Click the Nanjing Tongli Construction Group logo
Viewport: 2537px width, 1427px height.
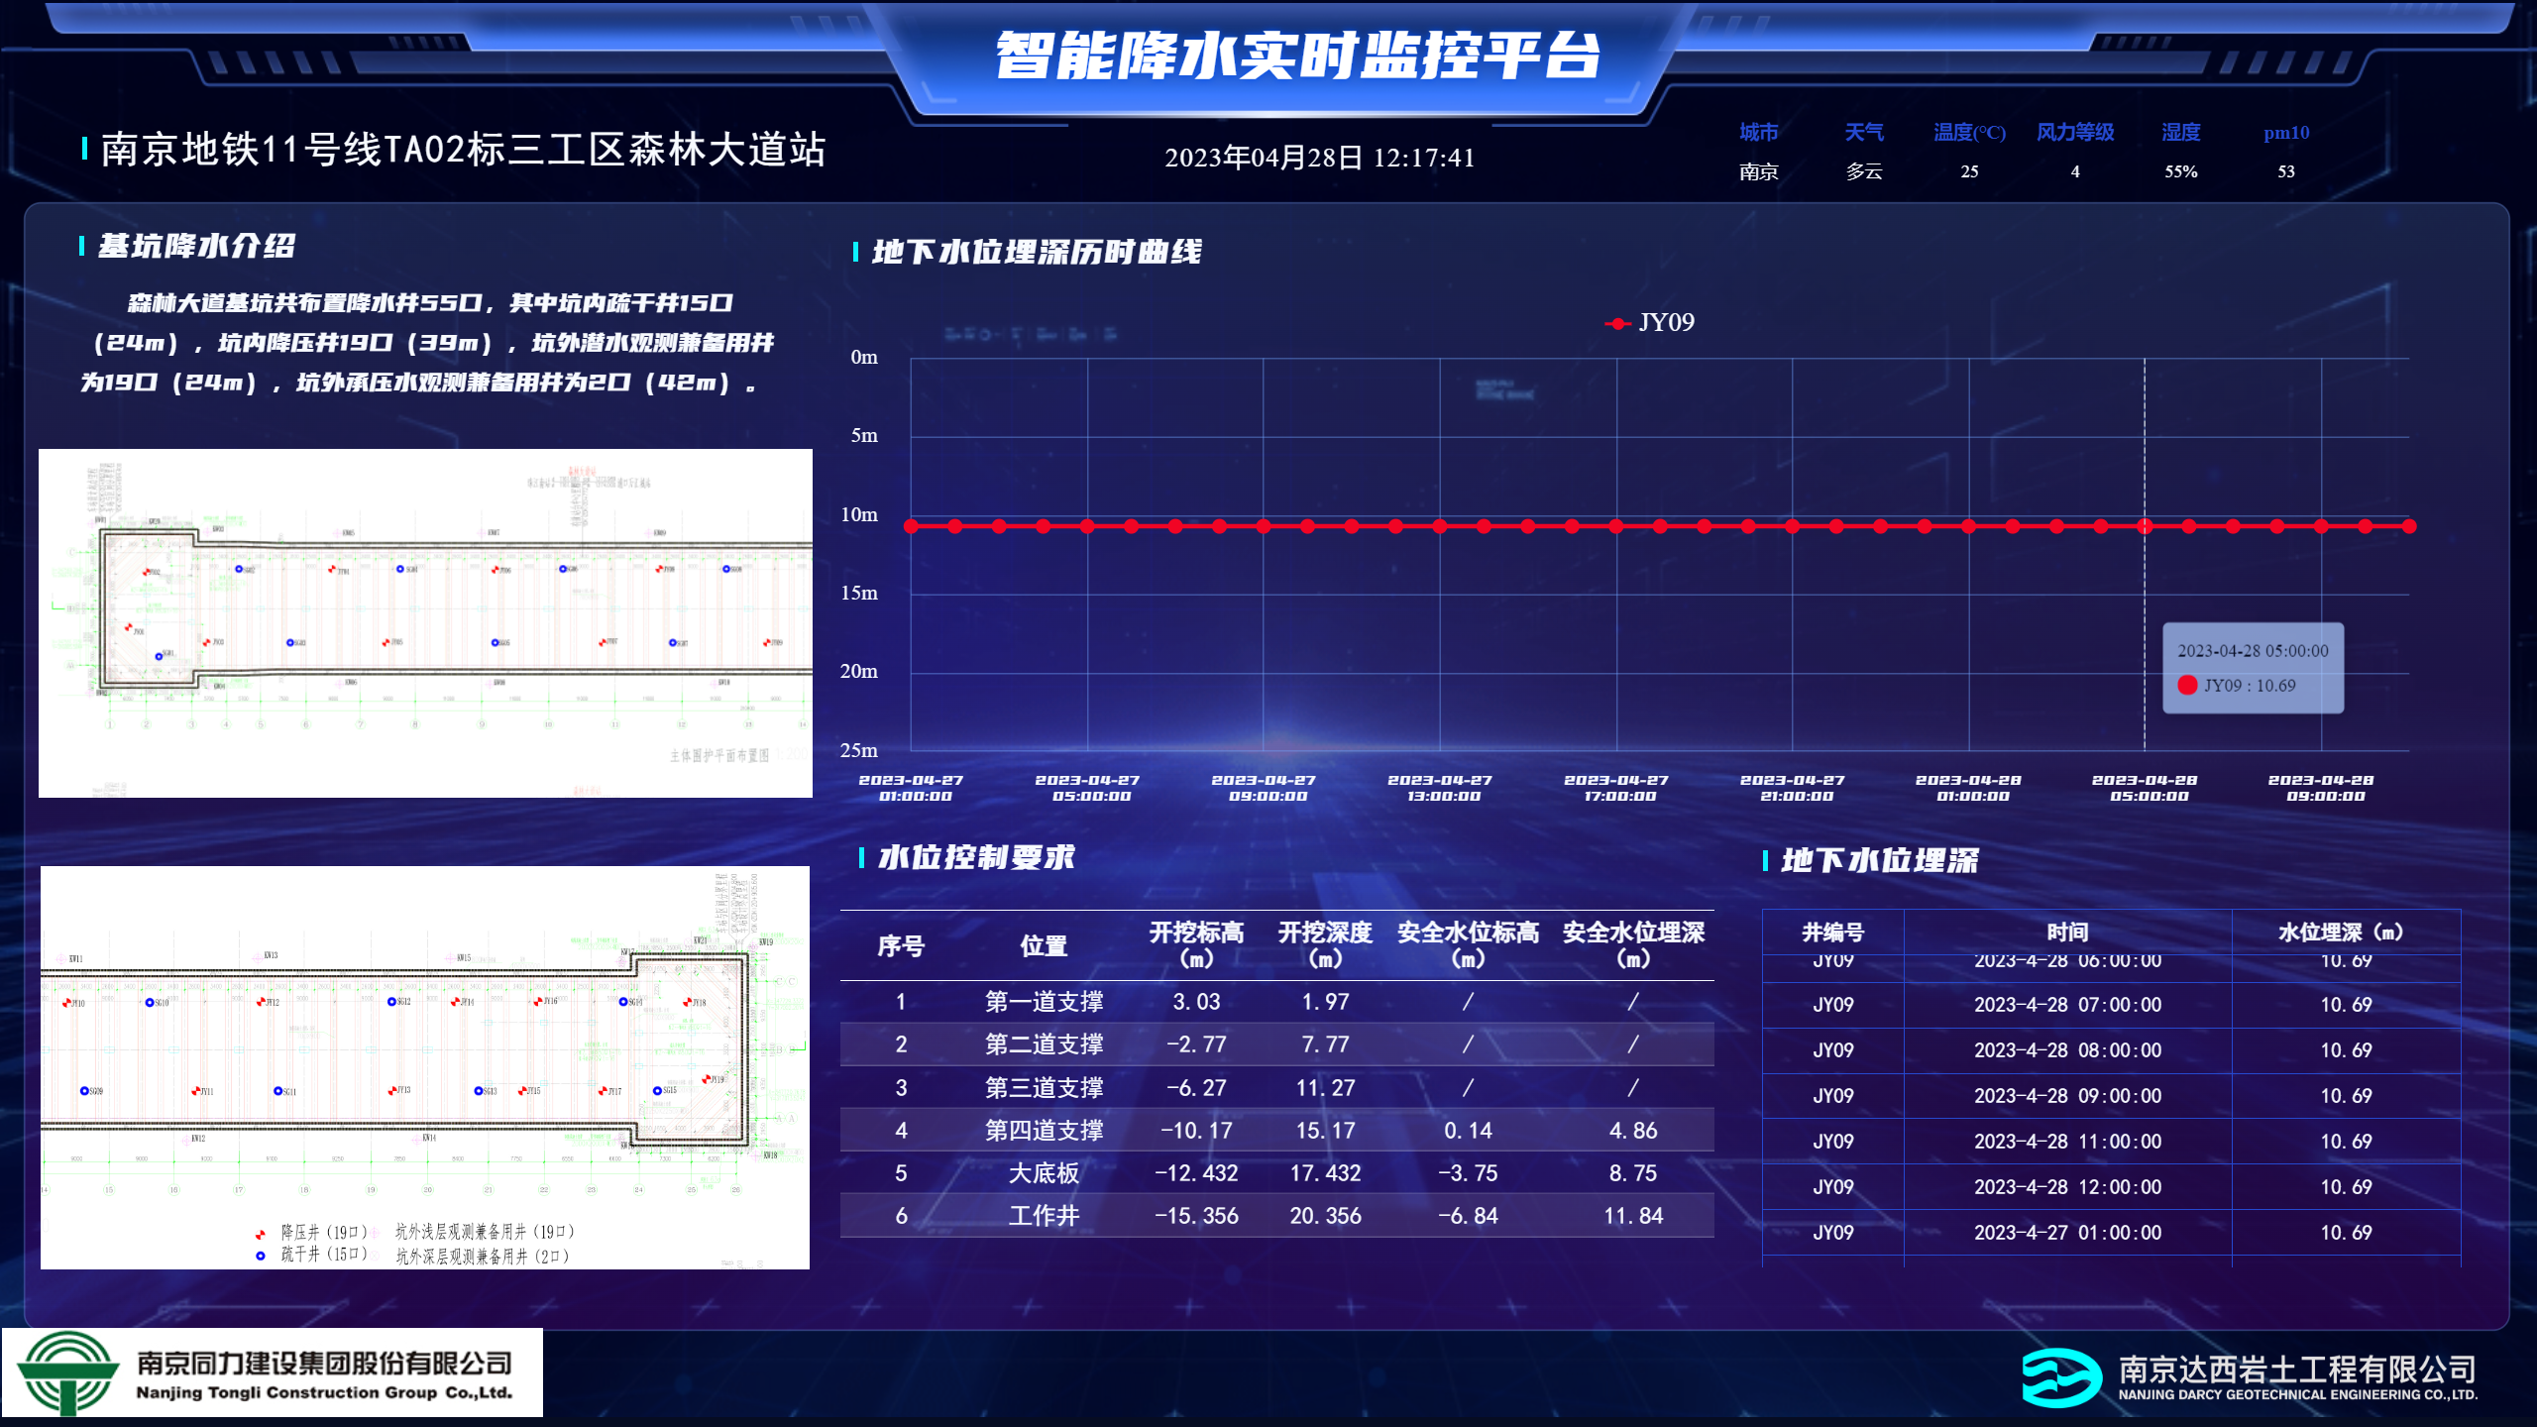(66, 1372)
